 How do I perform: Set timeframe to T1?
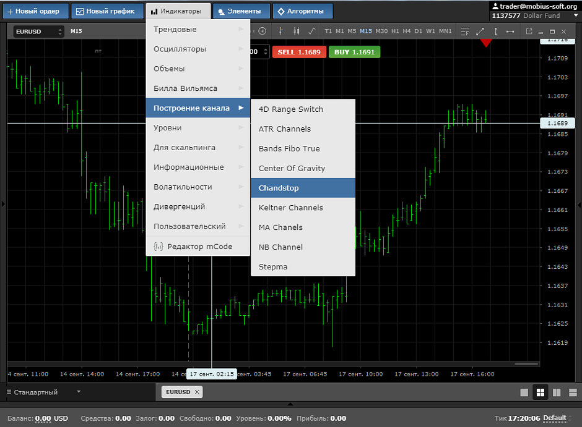pos(328,31)
